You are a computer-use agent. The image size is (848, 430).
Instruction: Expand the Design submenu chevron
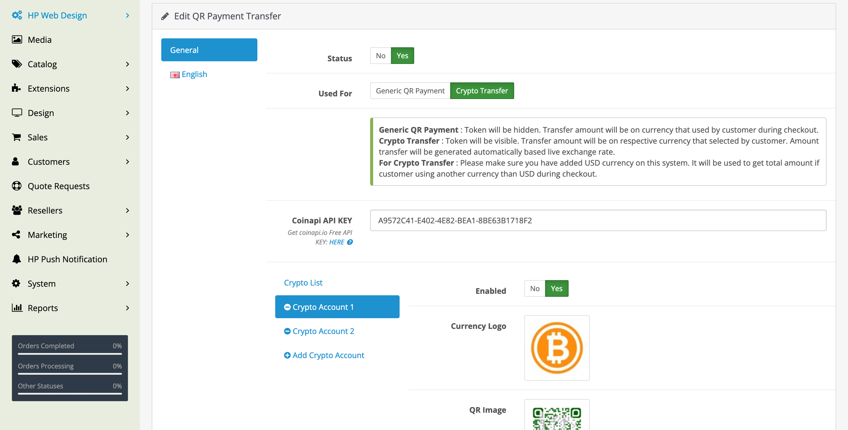pos(128,112)
